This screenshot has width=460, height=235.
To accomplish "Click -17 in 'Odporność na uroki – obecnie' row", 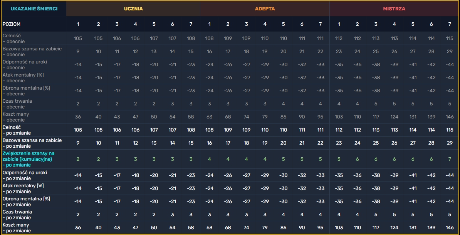I will click(x=117, y=65).
